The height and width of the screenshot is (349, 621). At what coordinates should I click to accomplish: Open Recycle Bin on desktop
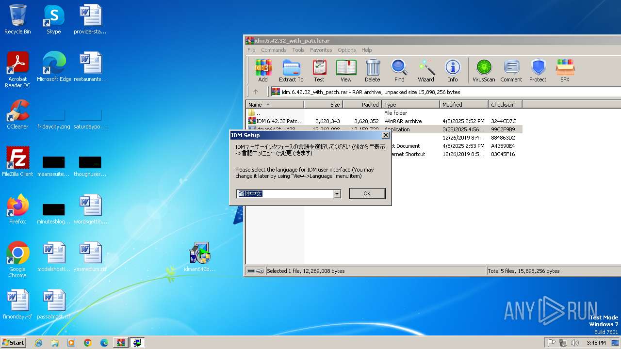(x=17, y=19)
